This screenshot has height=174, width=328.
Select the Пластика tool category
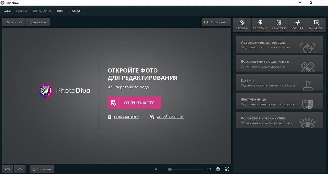[x=260, y=25]
